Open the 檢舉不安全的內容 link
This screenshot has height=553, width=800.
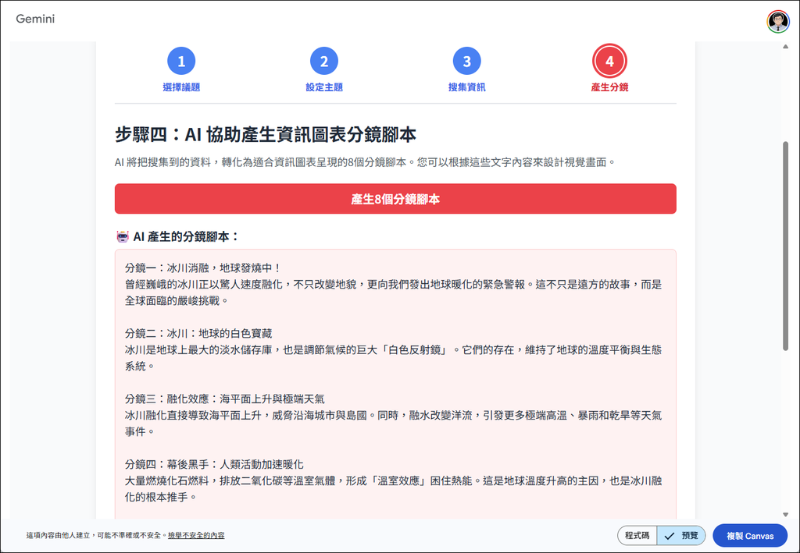(196, 535)
